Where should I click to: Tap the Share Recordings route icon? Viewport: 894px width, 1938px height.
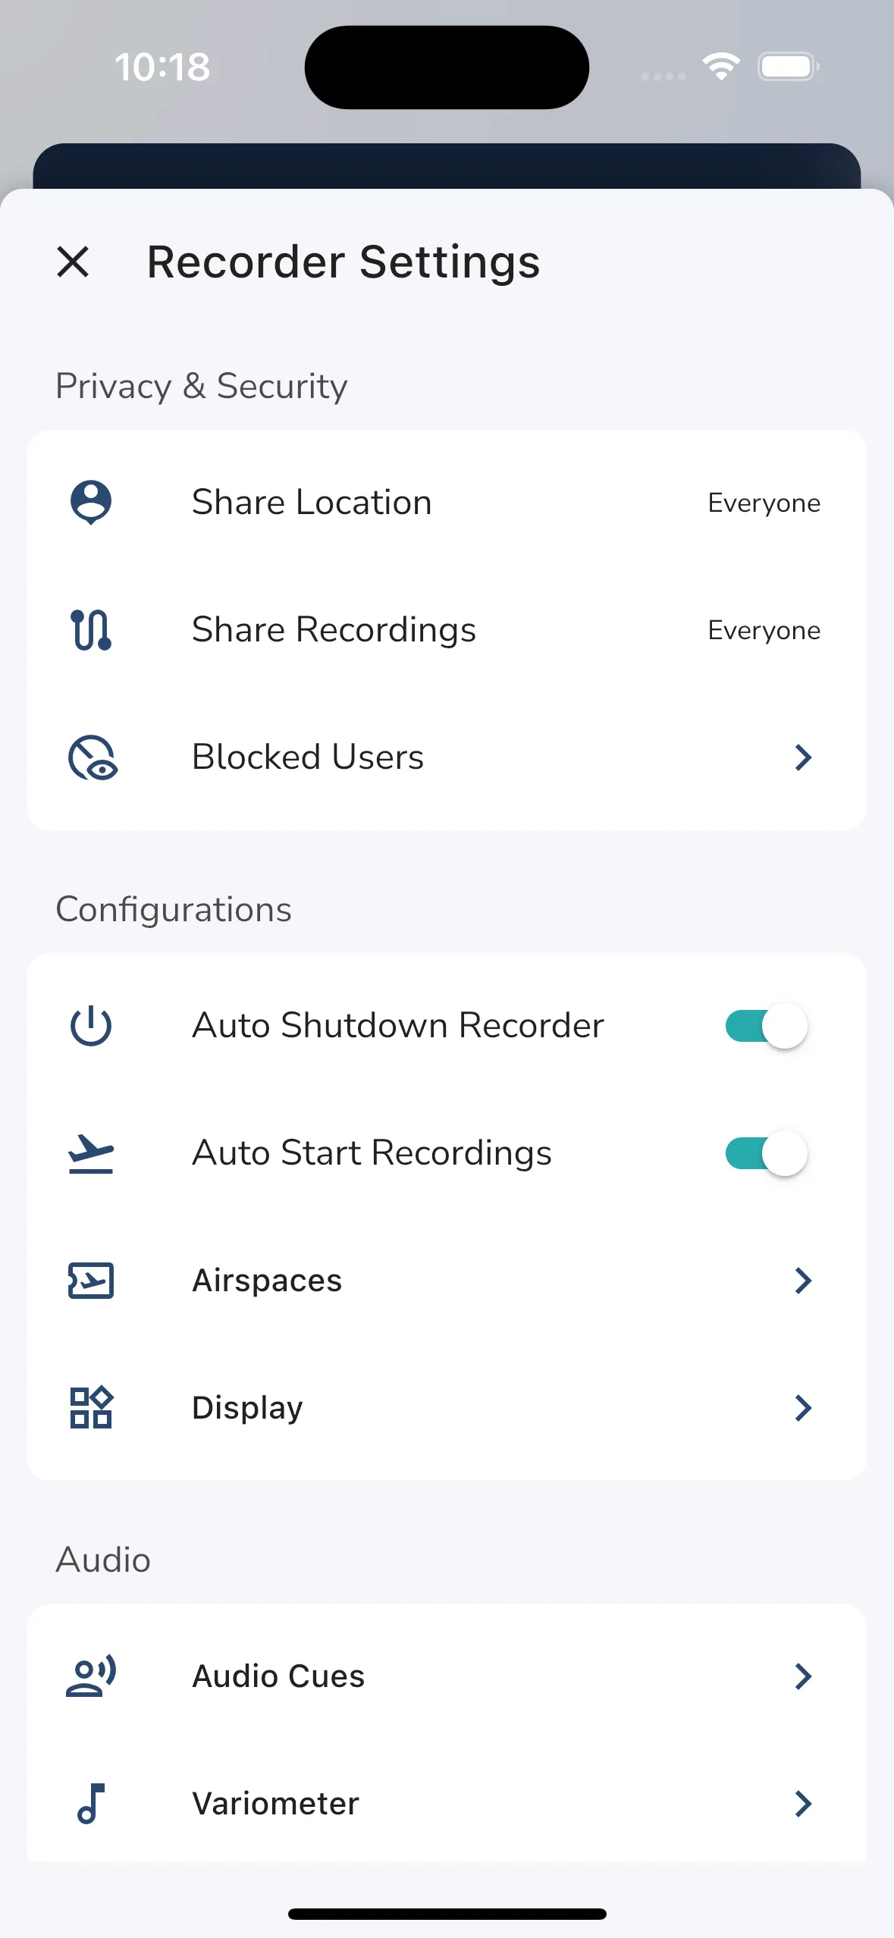[x=91, y=629]
